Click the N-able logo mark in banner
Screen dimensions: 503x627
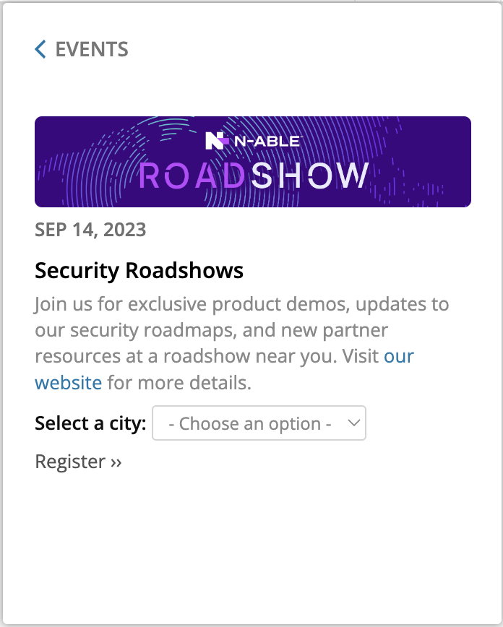coord(217,140)
